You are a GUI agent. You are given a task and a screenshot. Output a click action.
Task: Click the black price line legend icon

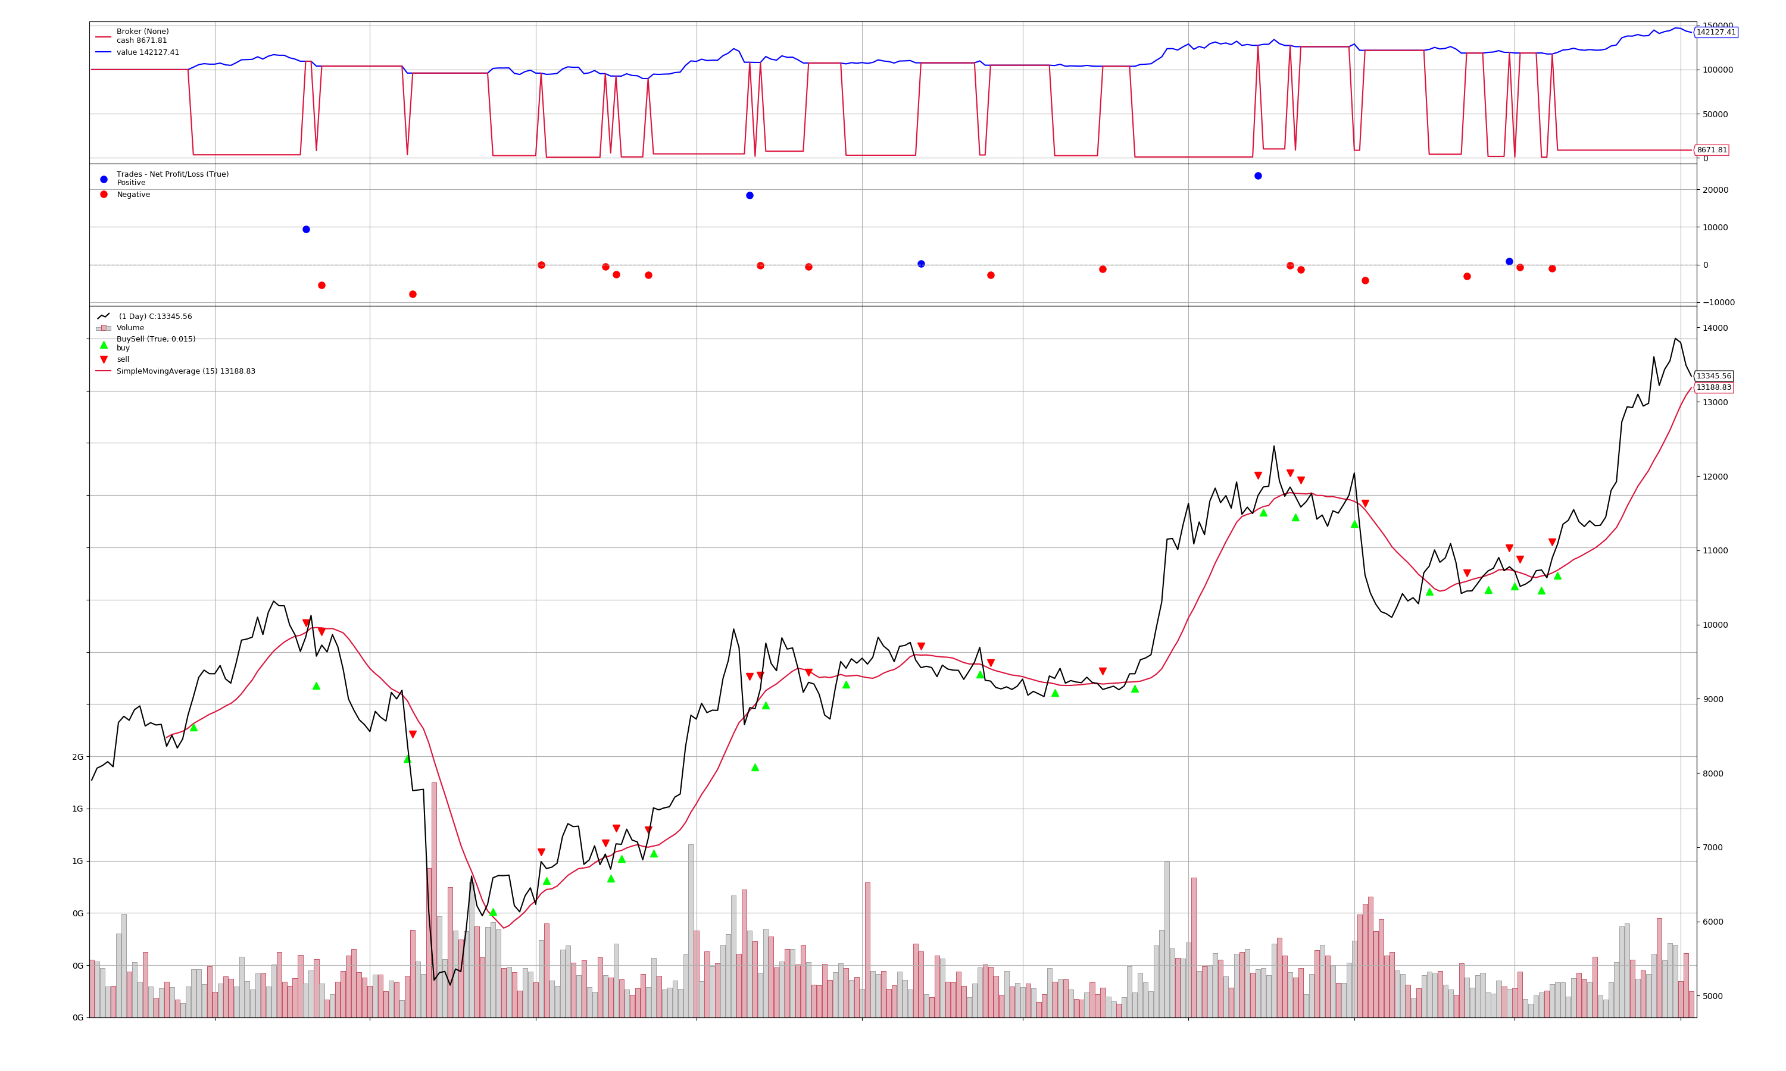(103, 316)
